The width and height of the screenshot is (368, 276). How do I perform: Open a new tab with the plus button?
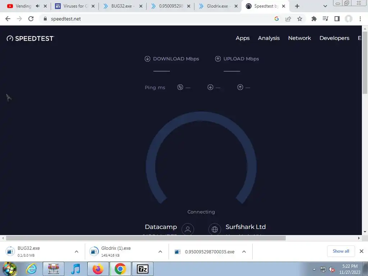pos(297,6)
